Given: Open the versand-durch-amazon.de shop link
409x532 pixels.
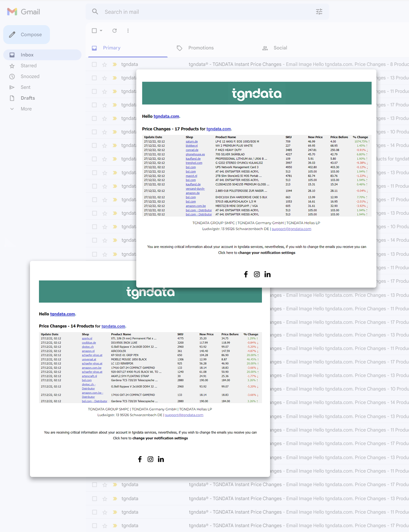Looking at the screenshot, I should (195, 191).
